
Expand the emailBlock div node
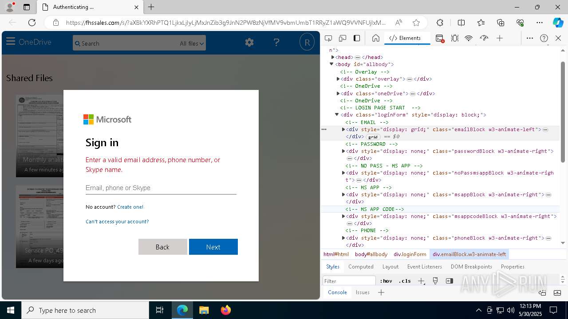[x=343, y=129]
